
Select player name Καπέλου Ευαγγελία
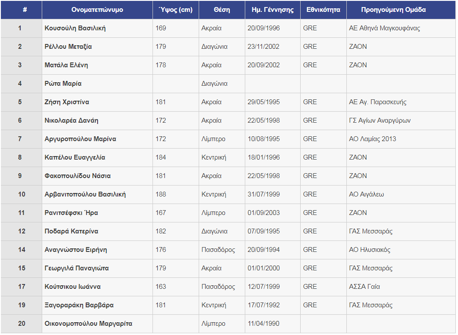(75, 157)
